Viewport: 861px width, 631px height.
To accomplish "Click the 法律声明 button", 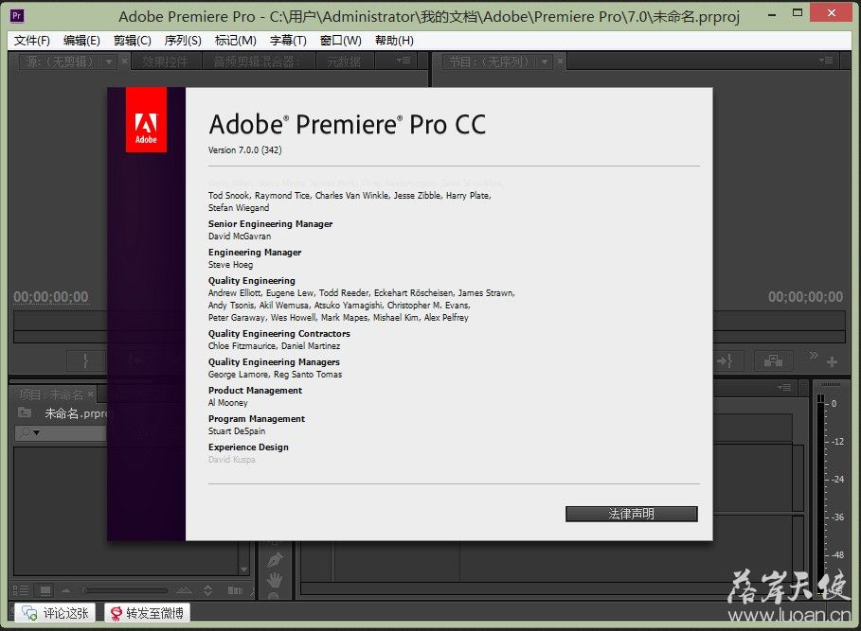I will point(632,514).
